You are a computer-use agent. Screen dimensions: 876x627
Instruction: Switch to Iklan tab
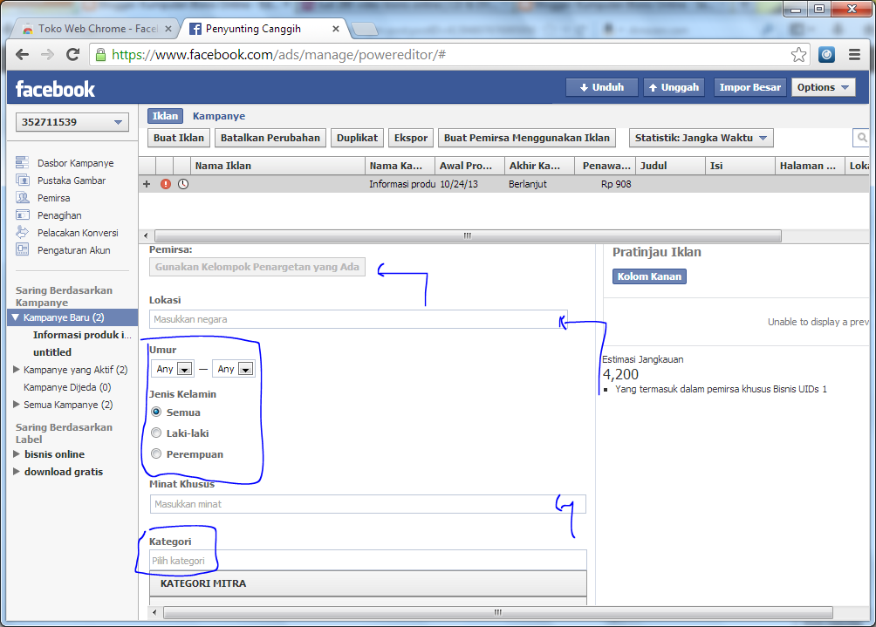point(166,116)
